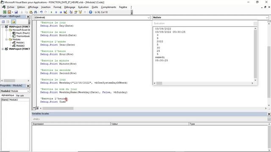This screenshot has height=152, width=271.
Task: Click the "Debug.Print Year(Date)" code line
Action: coord(58,45)
